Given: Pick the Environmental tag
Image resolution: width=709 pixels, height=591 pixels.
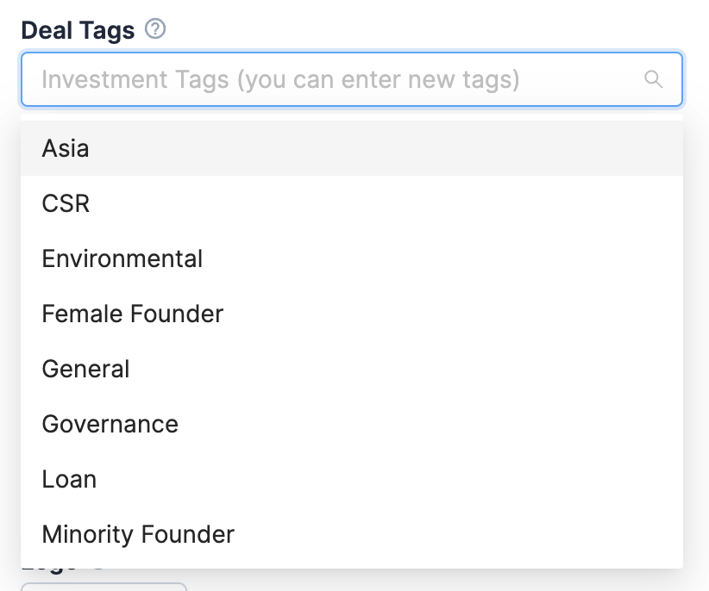Looking at the screenshot, I should (122, 259).
